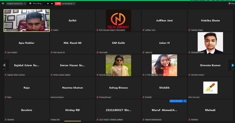Open more options on Maruf Ahmed tile
The height and width of the screenshot is (123, 235).
(185, 101)
